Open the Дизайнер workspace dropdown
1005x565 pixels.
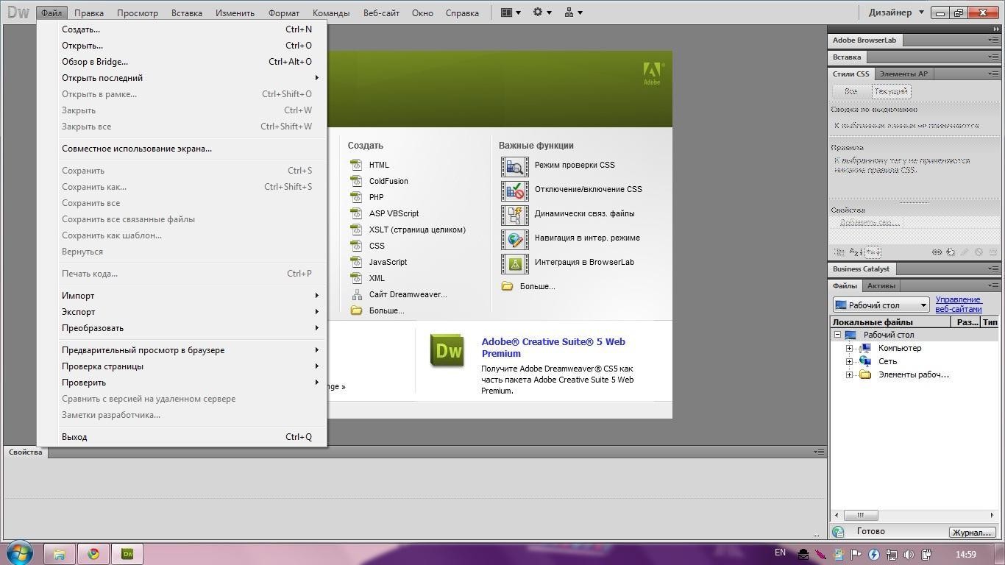point(896,13)
